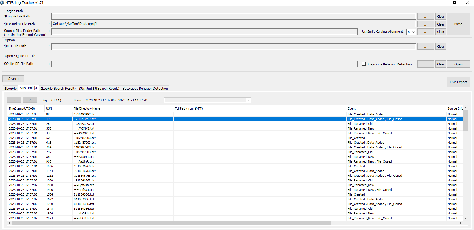The width and height of the screenshot is (474, 230).
Task: Switch to the $LogFile tab
Action: (11, 89)
